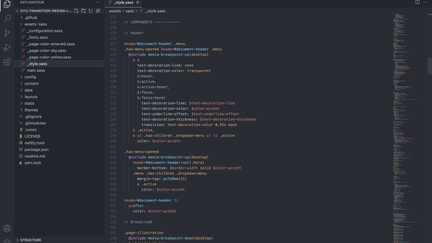Refresh the explorer file tree
432x243 pixels.
pos(90,11)
